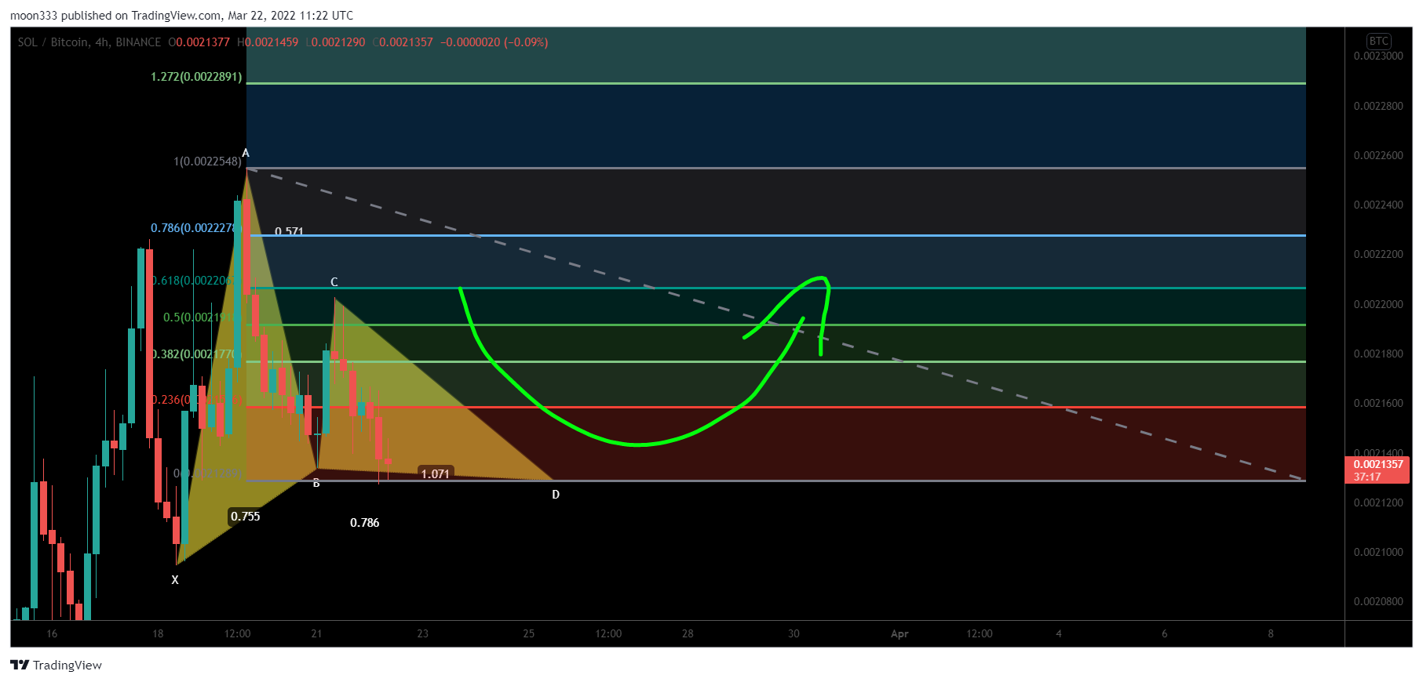Click the BTC currency badge
Image resolution: width=1423 pixels, height=682 pixels.
pos(1378,41)
